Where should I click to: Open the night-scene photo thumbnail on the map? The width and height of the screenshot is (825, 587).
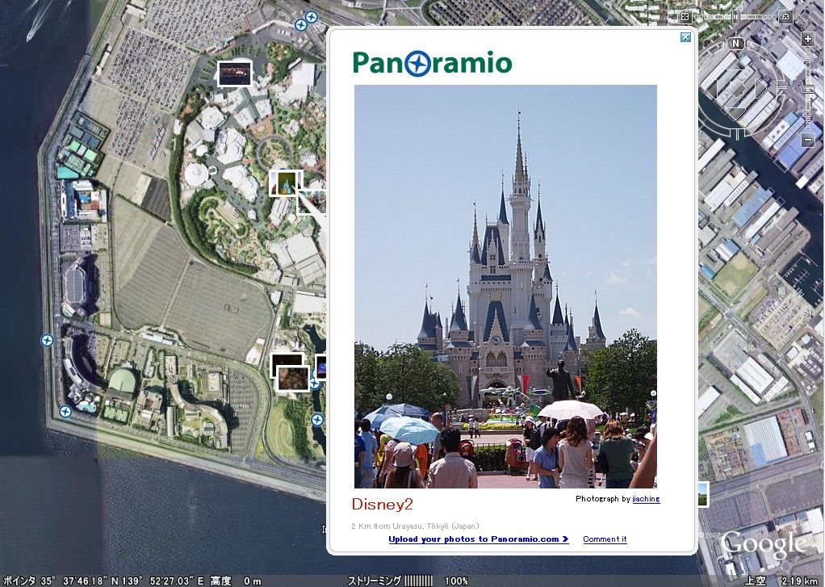click(x=235, y=73)
